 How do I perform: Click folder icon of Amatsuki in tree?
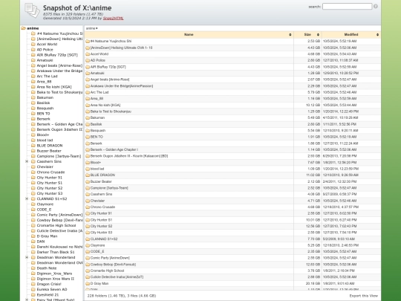tap(33, 60)
